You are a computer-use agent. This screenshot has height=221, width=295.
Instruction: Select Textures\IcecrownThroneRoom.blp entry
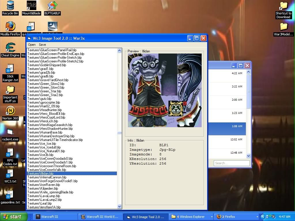point(72,166)
